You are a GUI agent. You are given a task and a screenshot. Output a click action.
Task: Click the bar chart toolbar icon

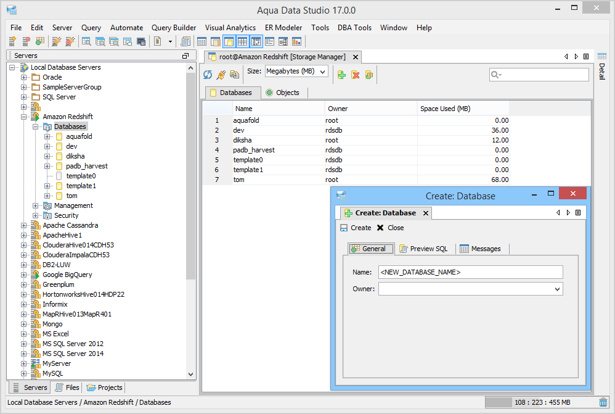(297, 41)
